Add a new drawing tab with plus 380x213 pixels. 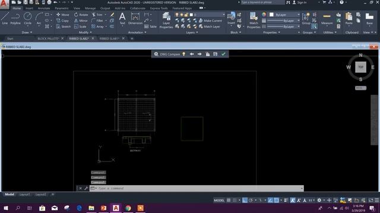(132, 38)
